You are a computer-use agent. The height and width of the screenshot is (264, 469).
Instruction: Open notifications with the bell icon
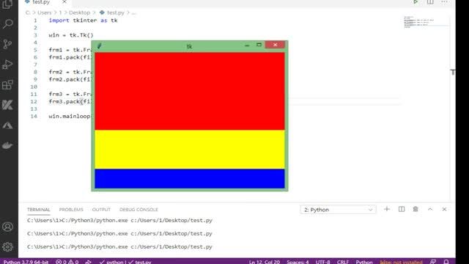(446, 262)
